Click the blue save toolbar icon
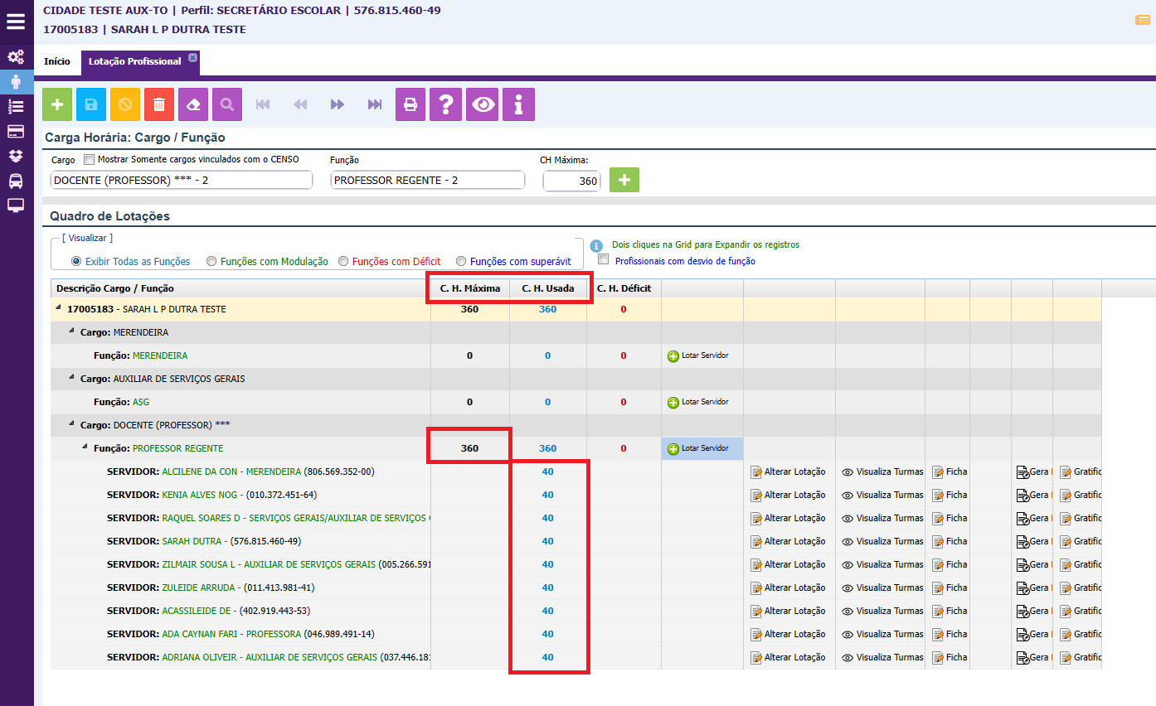The image size is (1156, 706). [91, 104]
